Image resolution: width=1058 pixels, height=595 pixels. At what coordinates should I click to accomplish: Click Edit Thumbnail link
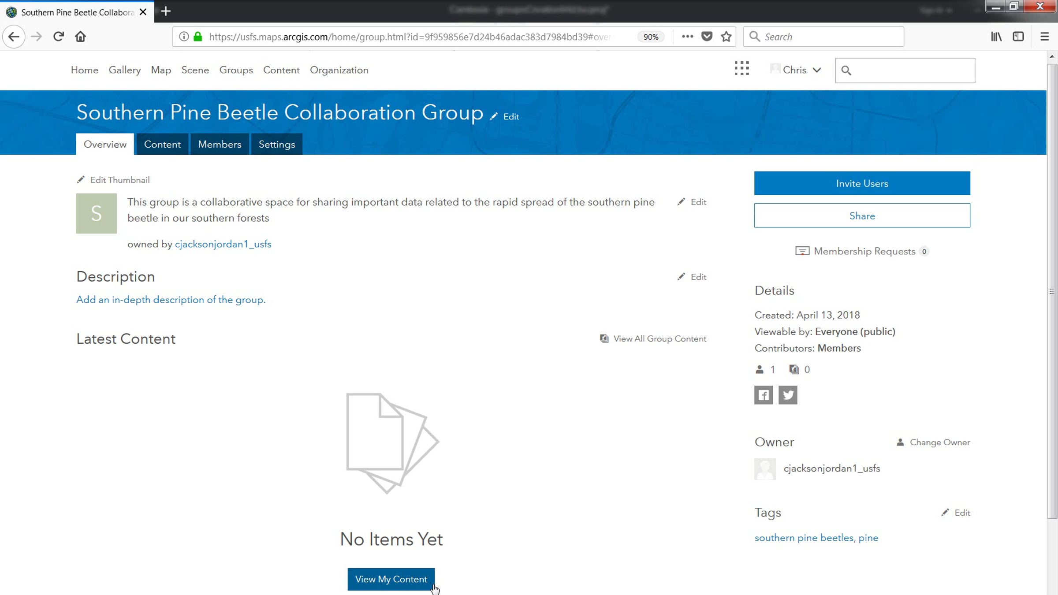pyautogui.click(x=113, y=180)
